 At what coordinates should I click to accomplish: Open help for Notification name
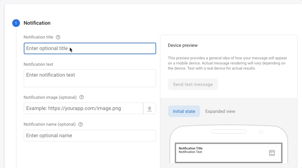(x=81, y=124)
